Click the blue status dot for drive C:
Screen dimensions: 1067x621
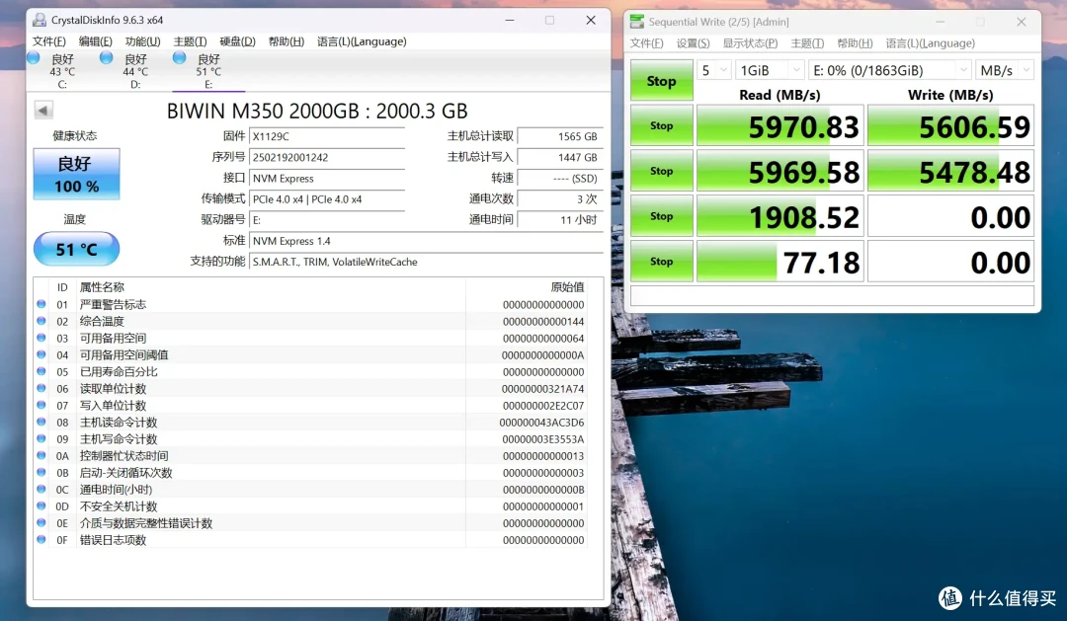(x=34, y=58)
